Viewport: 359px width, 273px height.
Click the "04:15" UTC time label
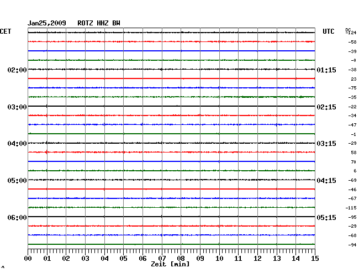(326, 181)
